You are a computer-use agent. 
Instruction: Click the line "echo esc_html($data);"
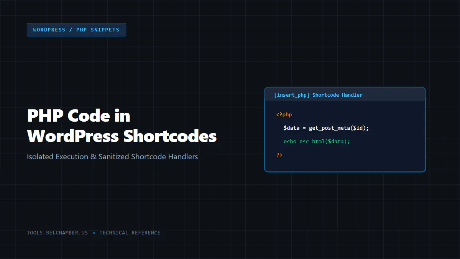point(317,141)
